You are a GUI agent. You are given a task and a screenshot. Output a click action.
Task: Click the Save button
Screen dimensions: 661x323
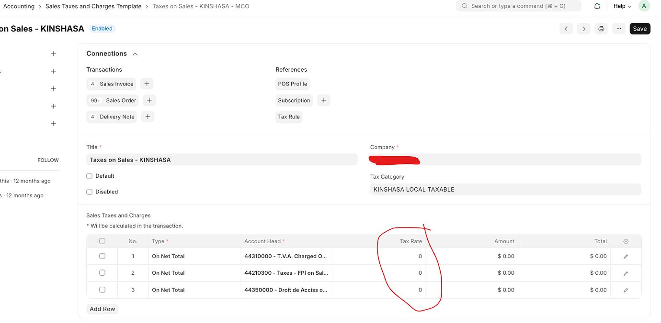(x=639, y=29)
